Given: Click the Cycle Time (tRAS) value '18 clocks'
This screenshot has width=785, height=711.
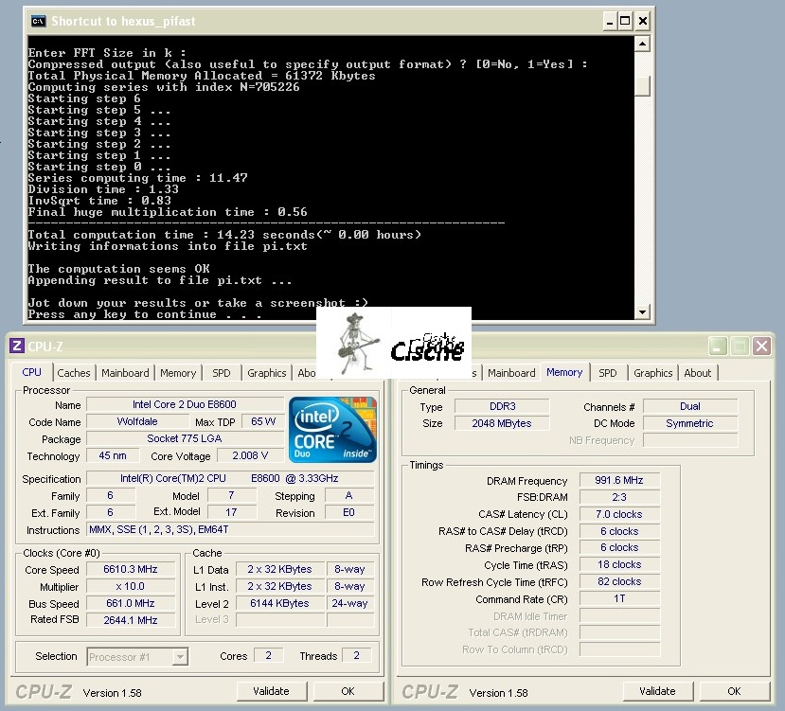Looking at the screenshot, I should (x=620, y=565).
